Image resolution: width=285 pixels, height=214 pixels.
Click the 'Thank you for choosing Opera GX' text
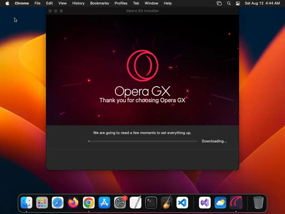click(142, 100)
